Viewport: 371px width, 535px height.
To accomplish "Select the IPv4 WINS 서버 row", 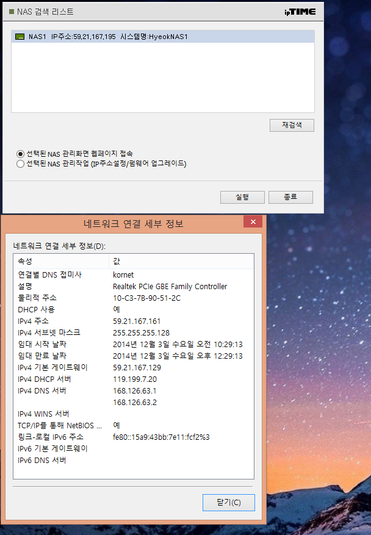I will pyautogui.click(x=134, y=414).
